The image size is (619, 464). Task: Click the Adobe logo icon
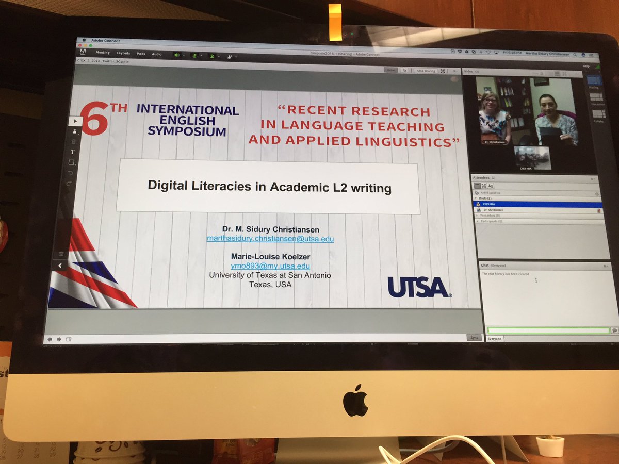[83, 52]
